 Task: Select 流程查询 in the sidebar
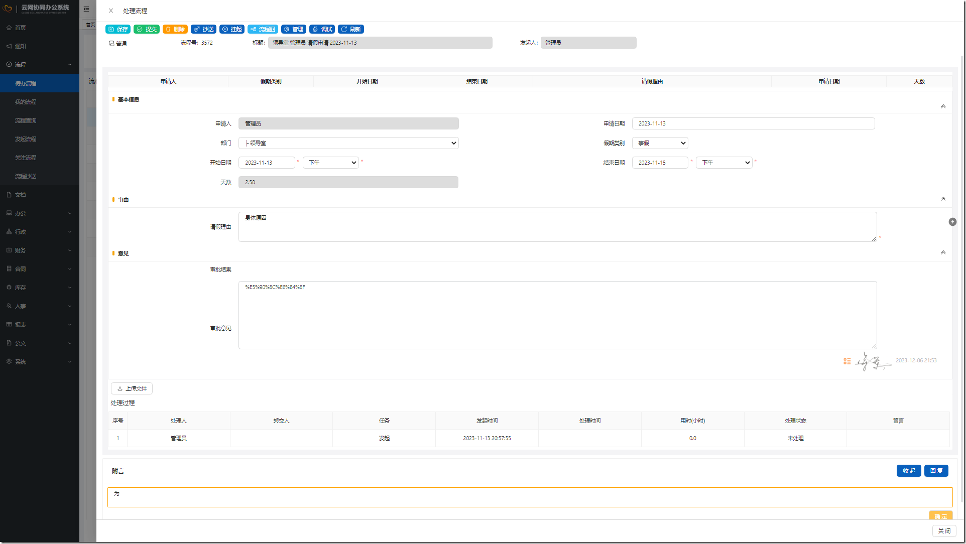(40, 120)
